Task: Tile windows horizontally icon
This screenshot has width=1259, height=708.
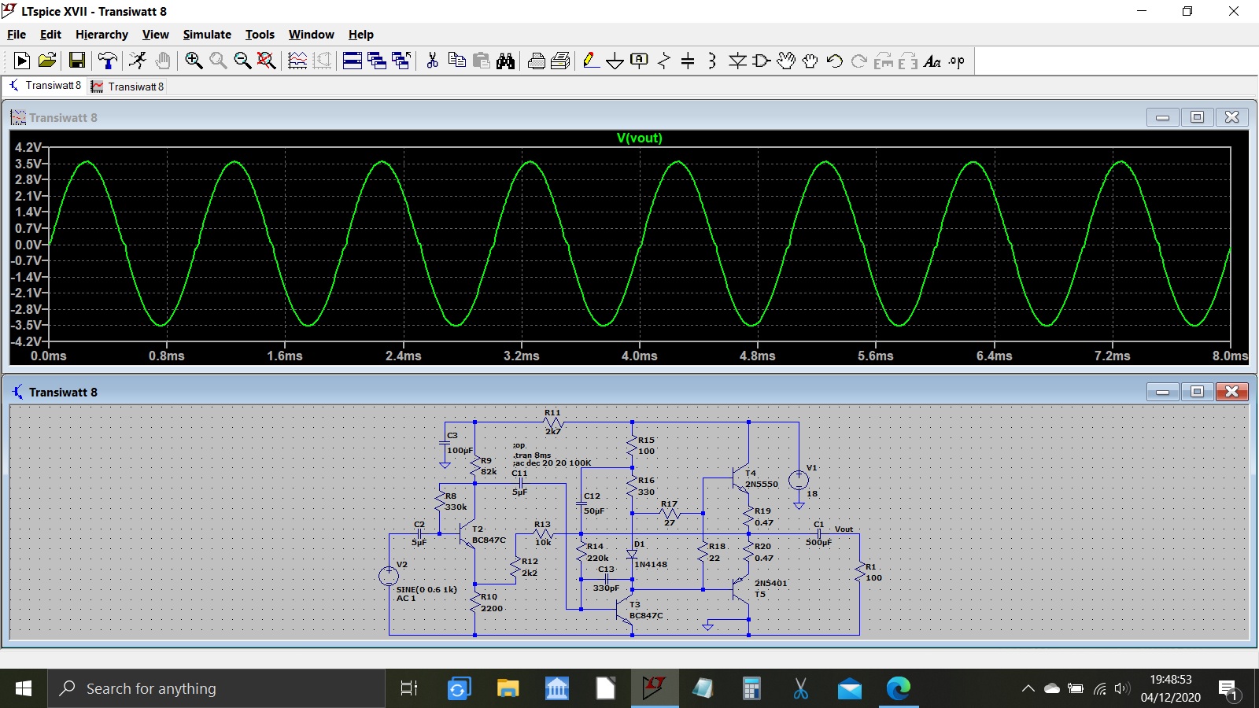Action: pyautogui.click(x=353, y=61)
